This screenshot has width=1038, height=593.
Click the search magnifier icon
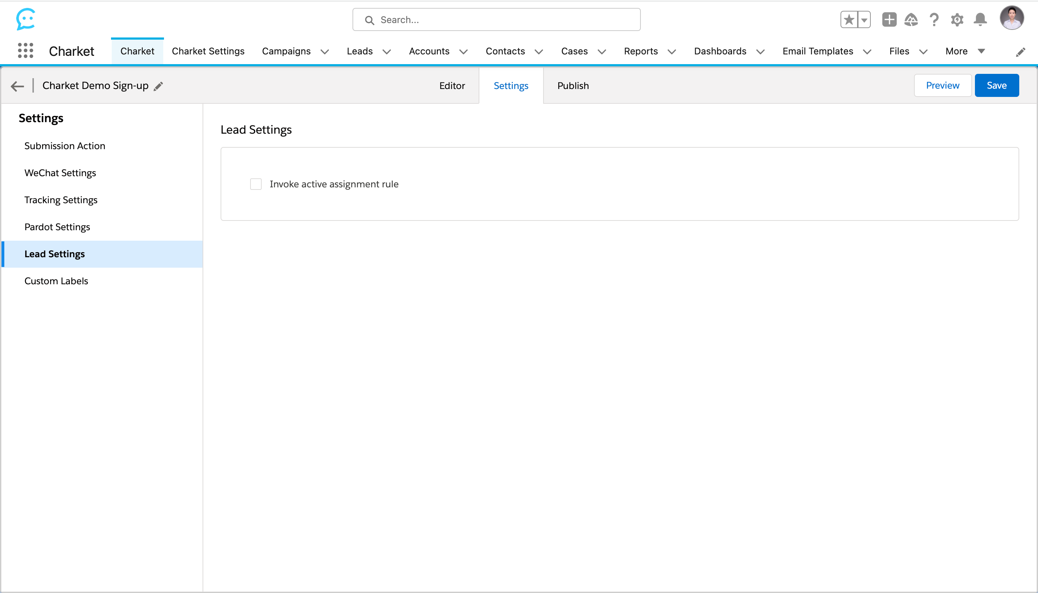369,20
